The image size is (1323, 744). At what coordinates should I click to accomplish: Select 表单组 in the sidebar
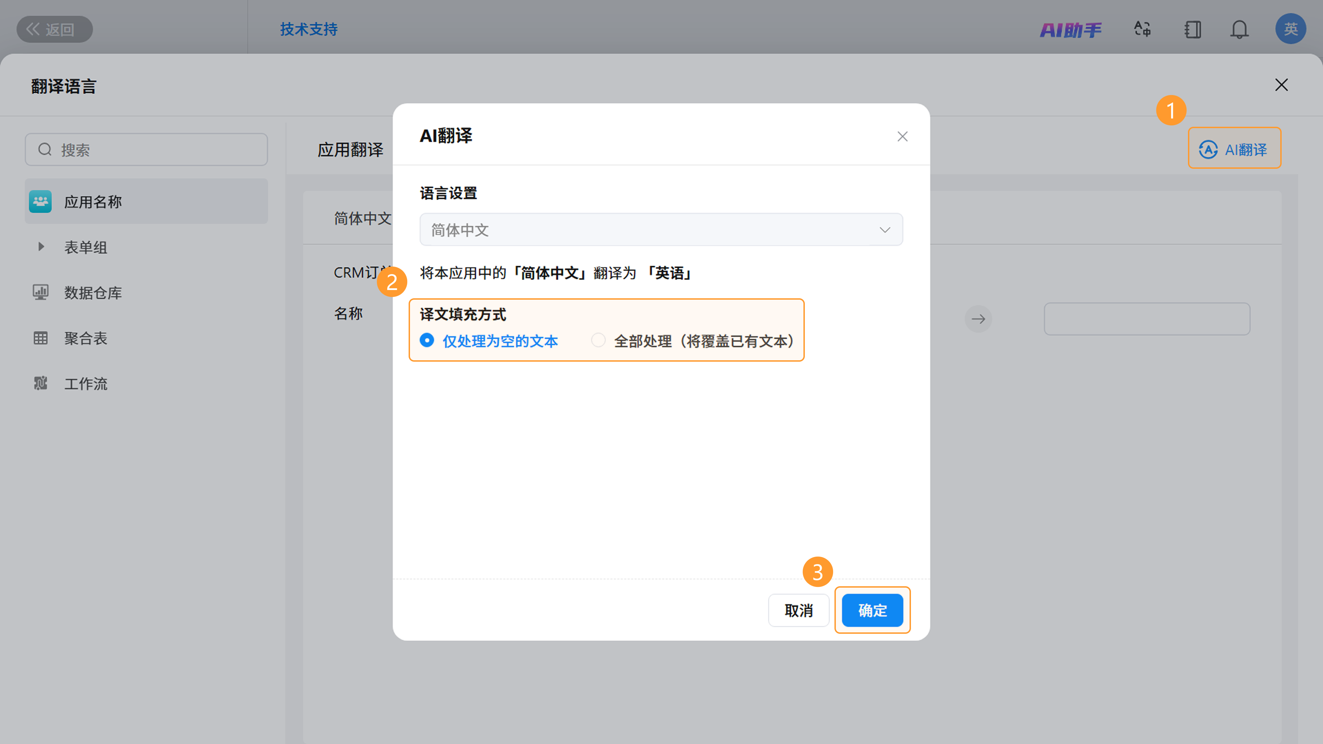(x=86, y=247)
